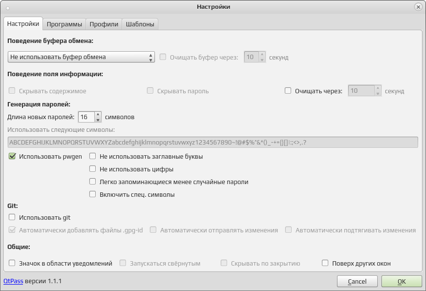Viewport: 426px width, 291px height.
Task: Click the Общие section heading
Action: (x=19, y=247)
